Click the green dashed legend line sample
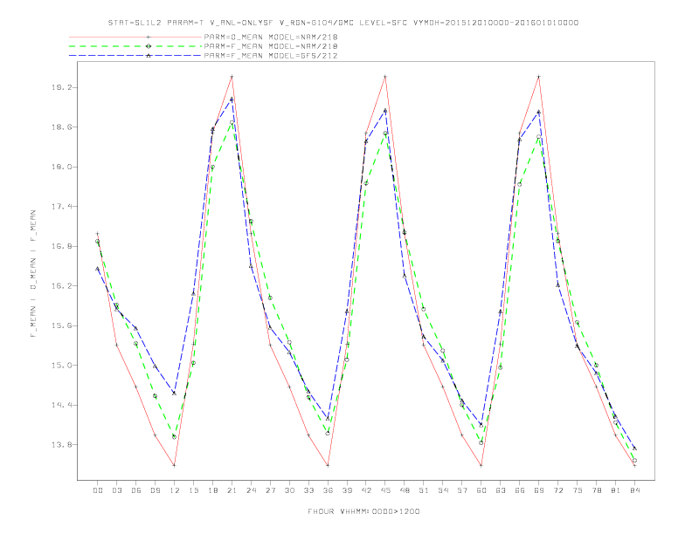The height and width of the screenshot is (534, 692). pyautogui.click(x=135, y=46)
